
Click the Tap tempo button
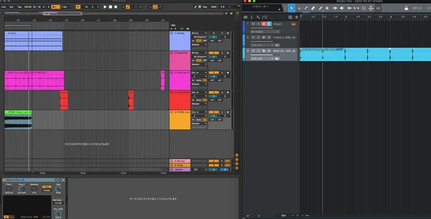click(19, 7)
